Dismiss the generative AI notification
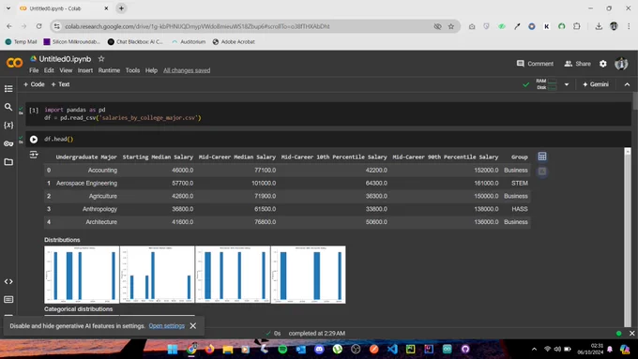The height and width of the screenshot is (359, 638). (193, 325)
